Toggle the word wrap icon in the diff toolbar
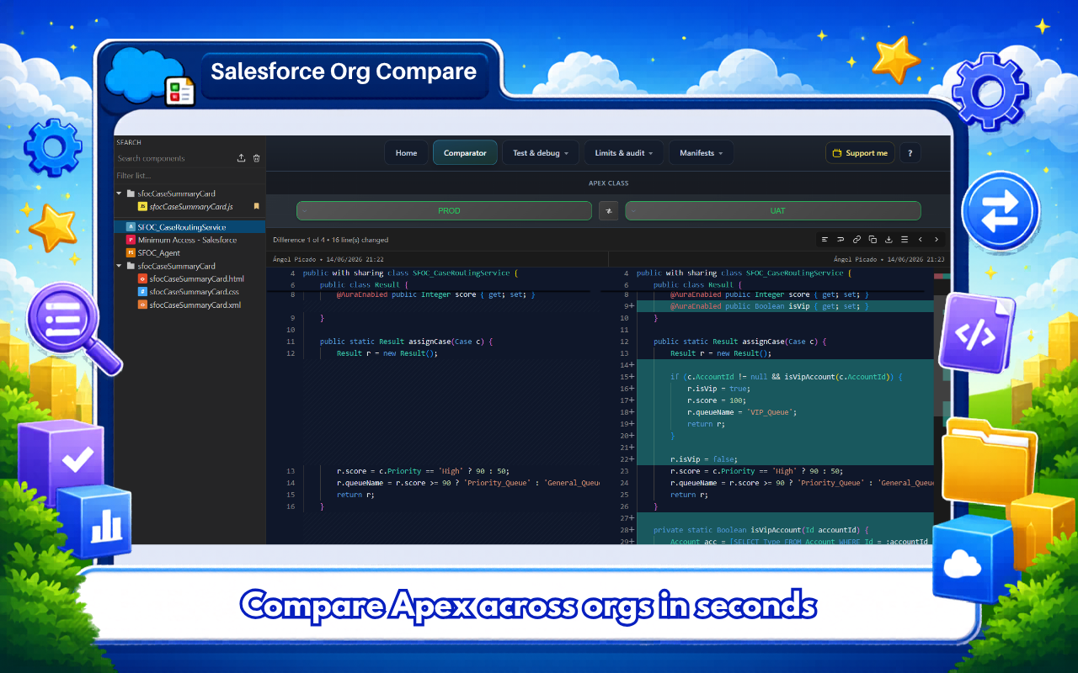The image size is (1078, 673). [841, 240]
